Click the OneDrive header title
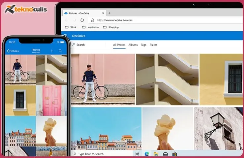The width and height of the screenshot is (244, 158). click(x=78, y=36)
